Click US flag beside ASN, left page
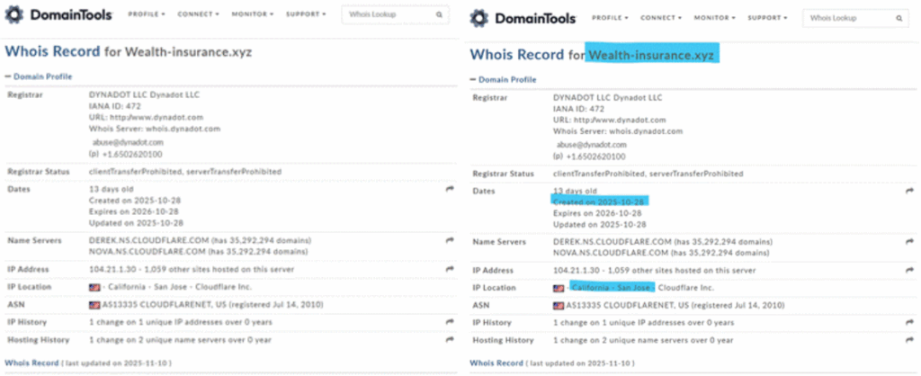921x376 pixels. [94, 305]
